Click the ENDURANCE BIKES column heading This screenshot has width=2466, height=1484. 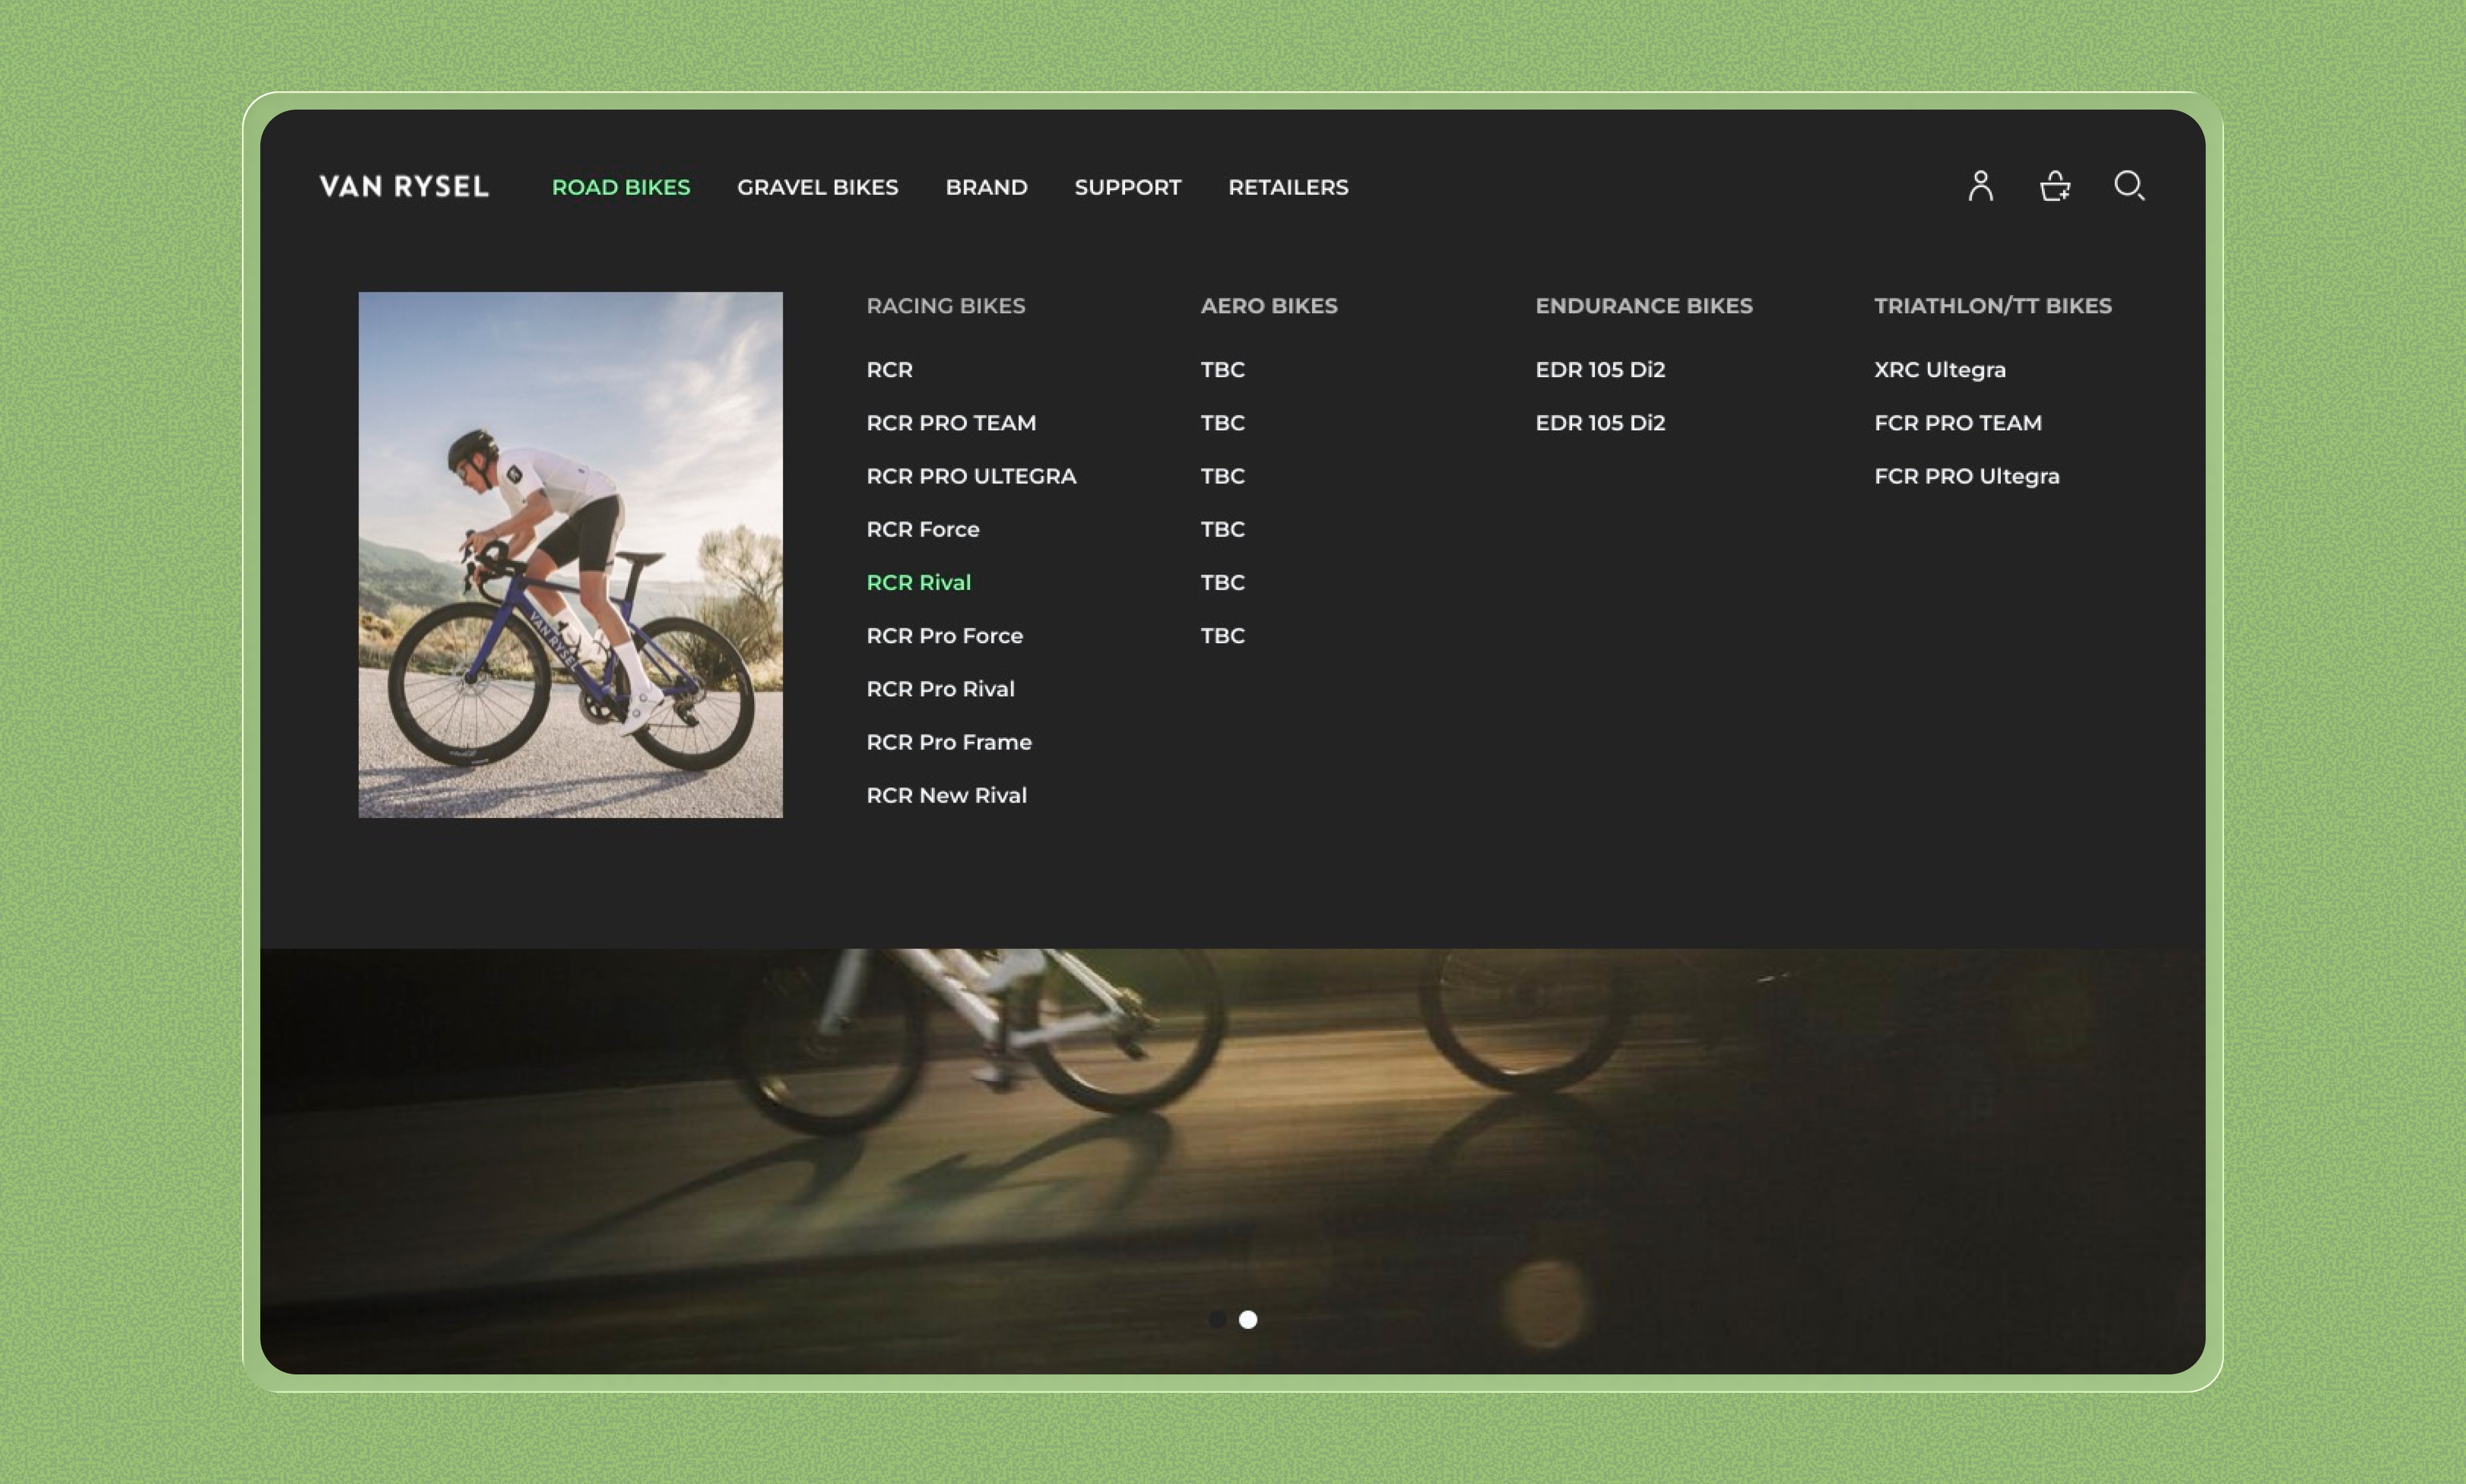click(x=1644, y=306)
